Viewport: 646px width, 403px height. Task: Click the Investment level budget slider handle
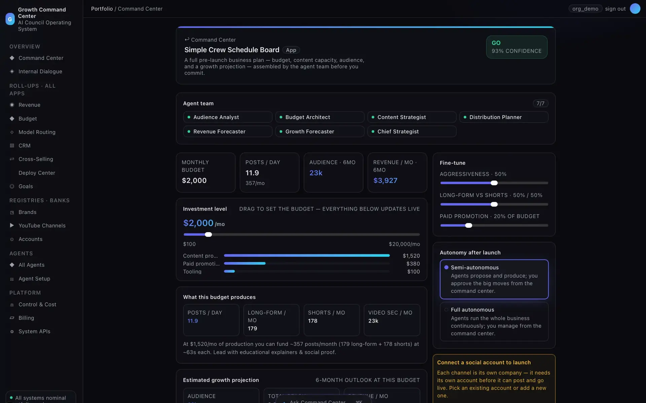tap(208, 234)
